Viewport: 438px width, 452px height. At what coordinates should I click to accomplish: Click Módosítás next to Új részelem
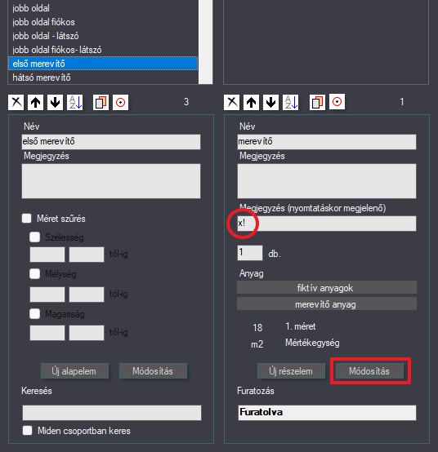pos(369,371)
